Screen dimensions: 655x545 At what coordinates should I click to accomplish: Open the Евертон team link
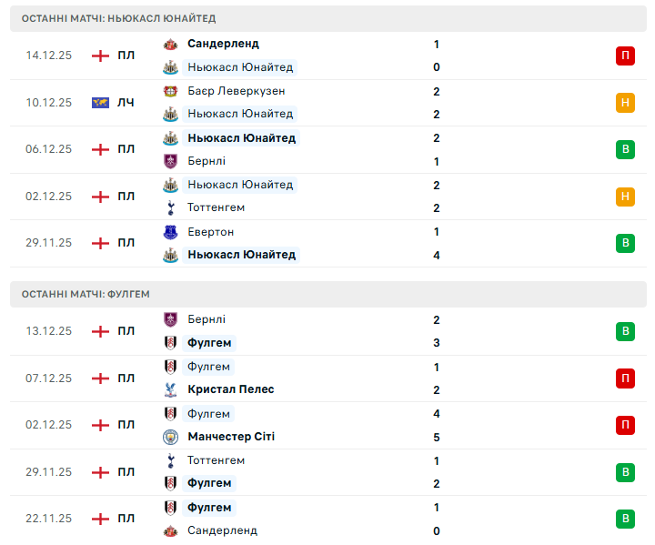[x=210, y=232]
